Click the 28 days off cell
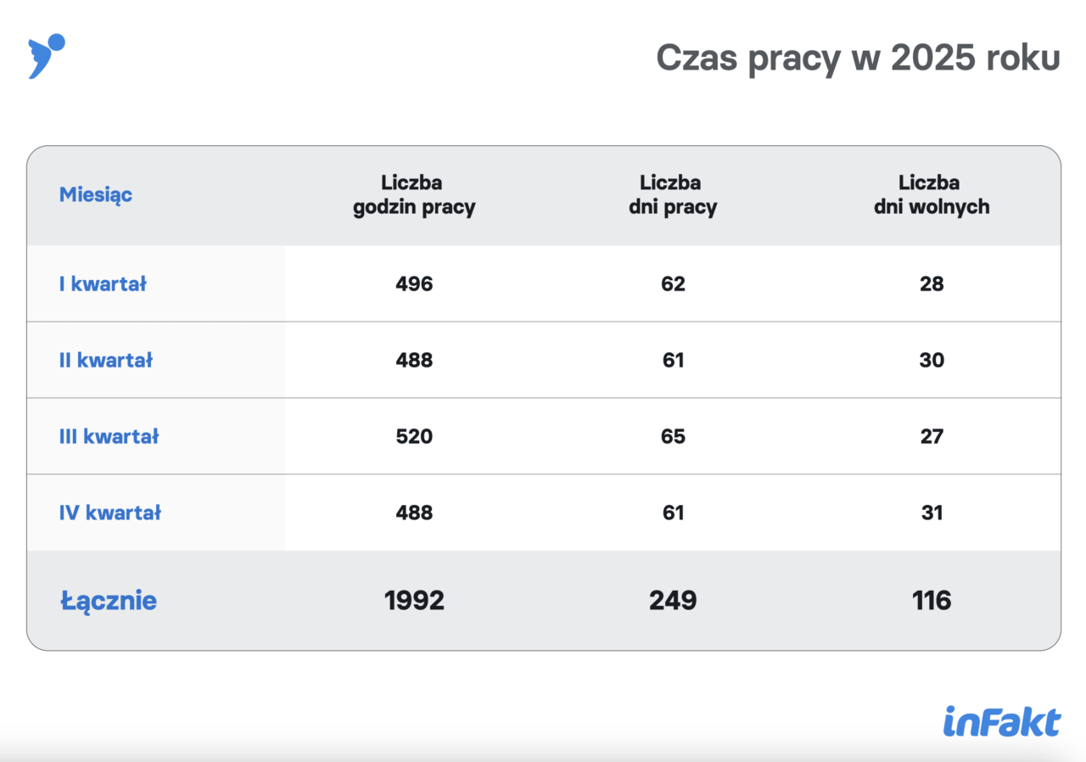 click(x=932, y=284)
